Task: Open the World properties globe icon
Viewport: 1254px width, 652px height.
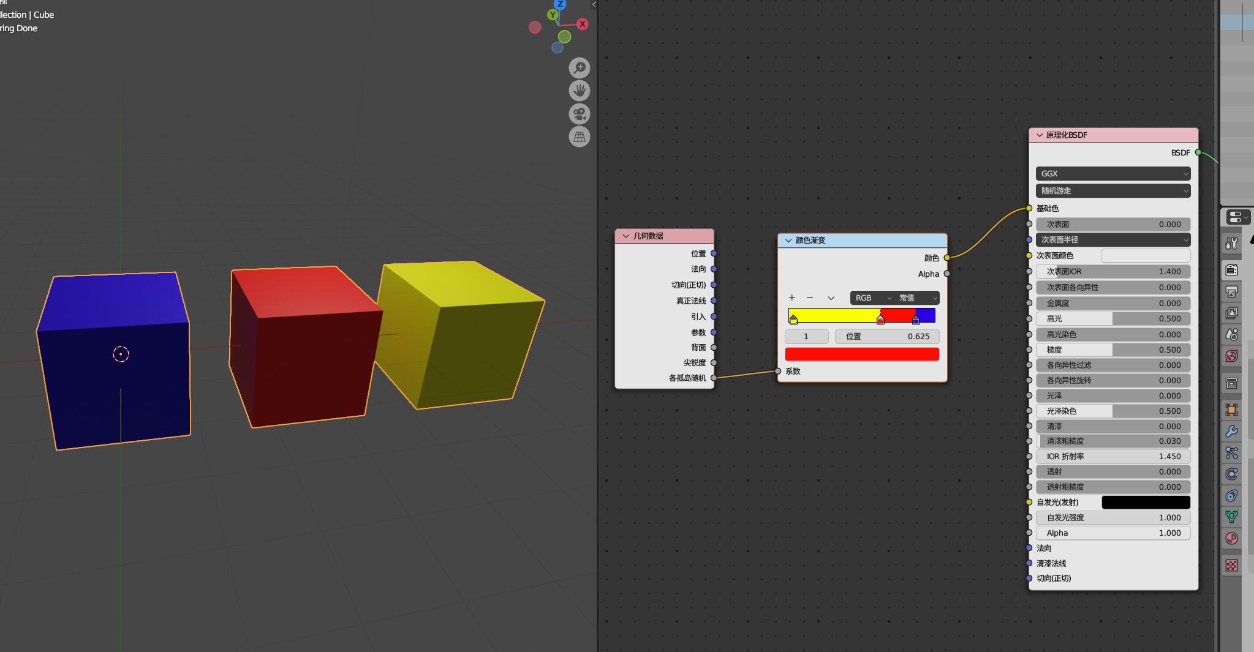Action: (1231, 356)
